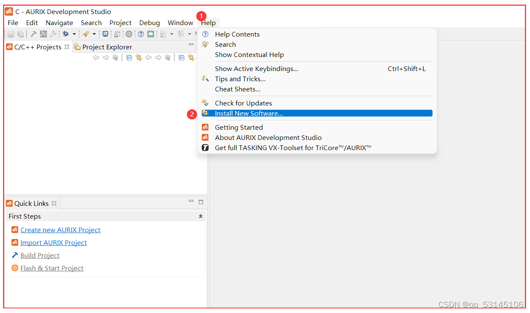This screenshot has height=313, width=530.
Task: Click the TASKING logo icon in the Help menu
Action: tap(205, 148)
